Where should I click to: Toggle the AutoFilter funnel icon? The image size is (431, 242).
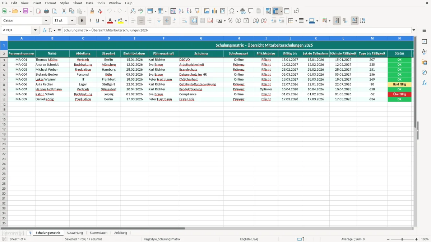pos(197,11)
